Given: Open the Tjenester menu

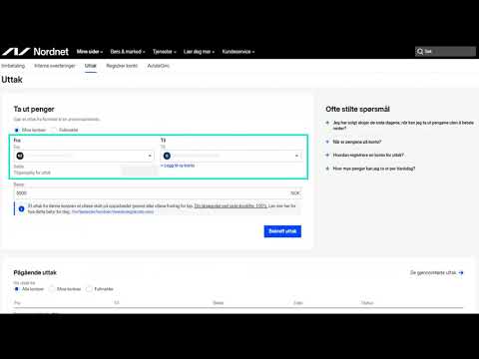Looking at the screenshot, I should (165, 52).
